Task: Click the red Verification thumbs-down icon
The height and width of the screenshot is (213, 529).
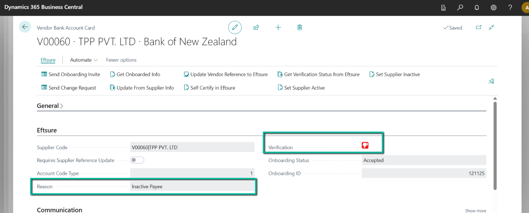Action: pyautogui.click(x=365, y=145)
